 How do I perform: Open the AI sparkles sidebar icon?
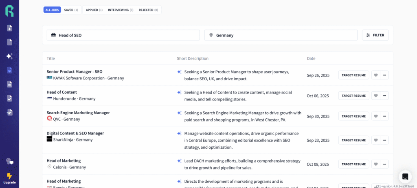(x=9, y=56)
